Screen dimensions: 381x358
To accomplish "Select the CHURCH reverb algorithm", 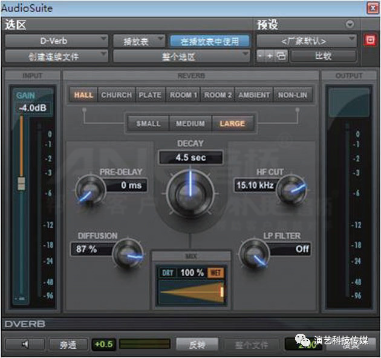I will [116, 95].
